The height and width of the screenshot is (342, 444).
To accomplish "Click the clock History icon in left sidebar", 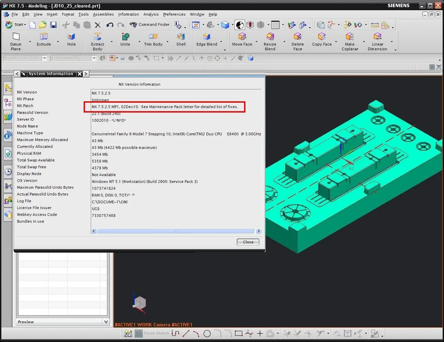I will tap(8, 171).
